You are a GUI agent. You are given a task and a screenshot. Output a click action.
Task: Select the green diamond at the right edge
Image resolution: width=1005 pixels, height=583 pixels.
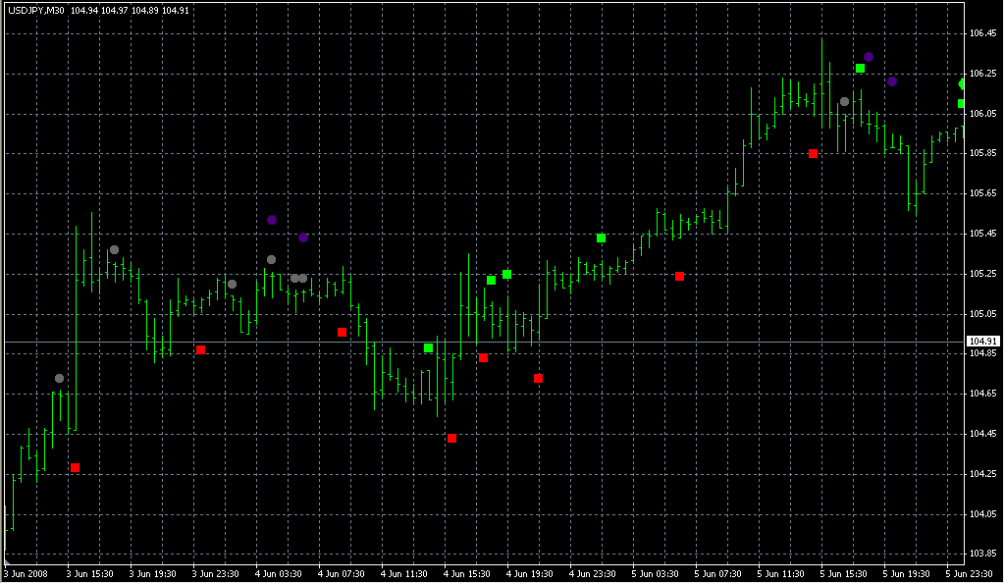point(962,84)
